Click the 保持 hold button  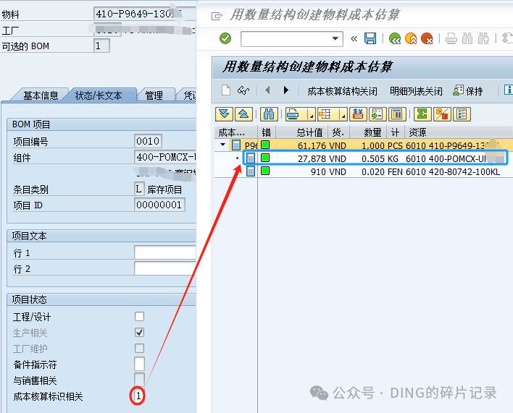coord(468,90)
